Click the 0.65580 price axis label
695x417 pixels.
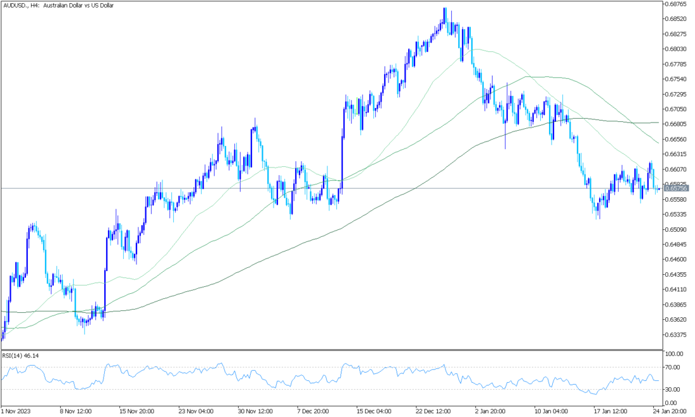click(677, 200)
